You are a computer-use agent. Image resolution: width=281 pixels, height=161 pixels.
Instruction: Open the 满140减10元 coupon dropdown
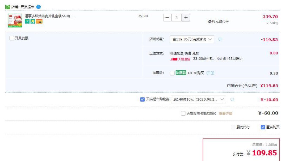198,99
